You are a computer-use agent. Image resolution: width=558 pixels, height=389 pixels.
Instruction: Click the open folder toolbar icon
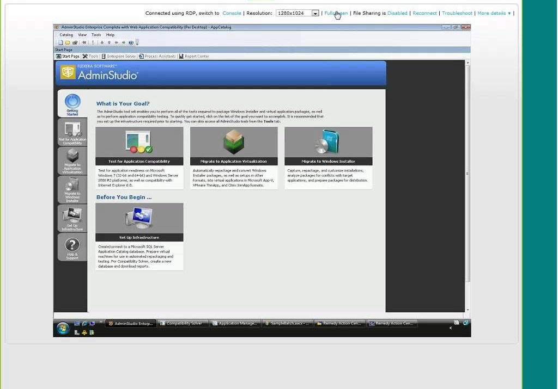pos(68,42)
